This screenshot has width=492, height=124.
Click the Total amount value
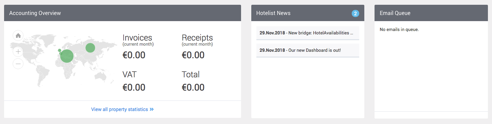click(x=193, y=87)
